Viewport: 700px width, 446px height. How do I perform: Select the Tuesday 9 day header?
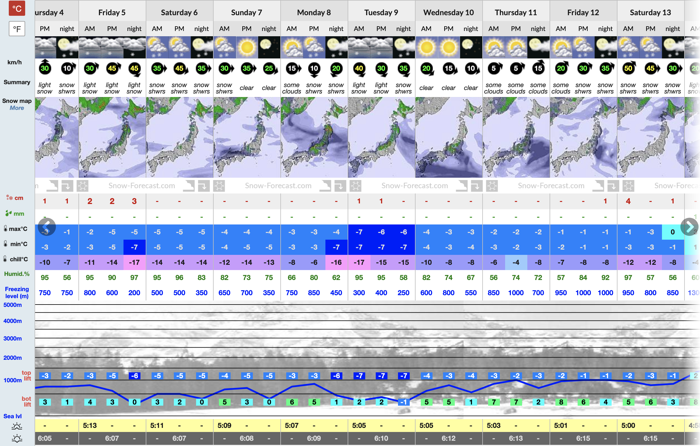pos(381,13)
